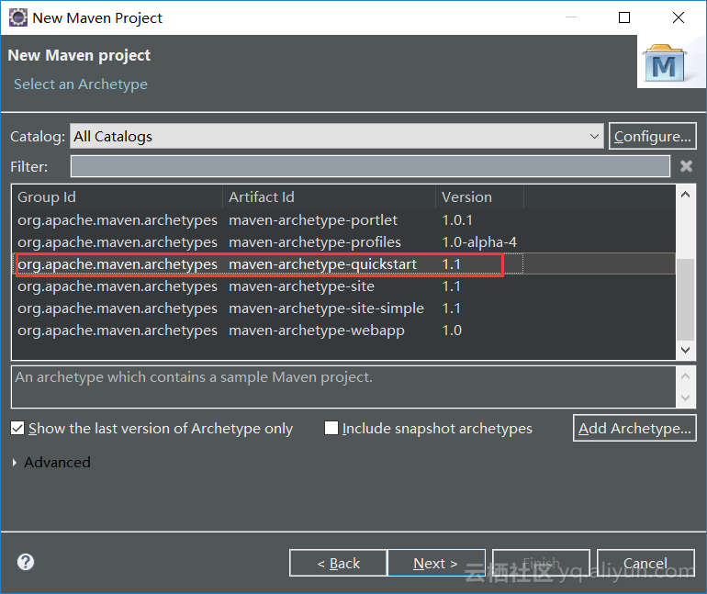707x594 pixels.
Task: Click the description box scroll-up arrow
Action: point(685,375)
